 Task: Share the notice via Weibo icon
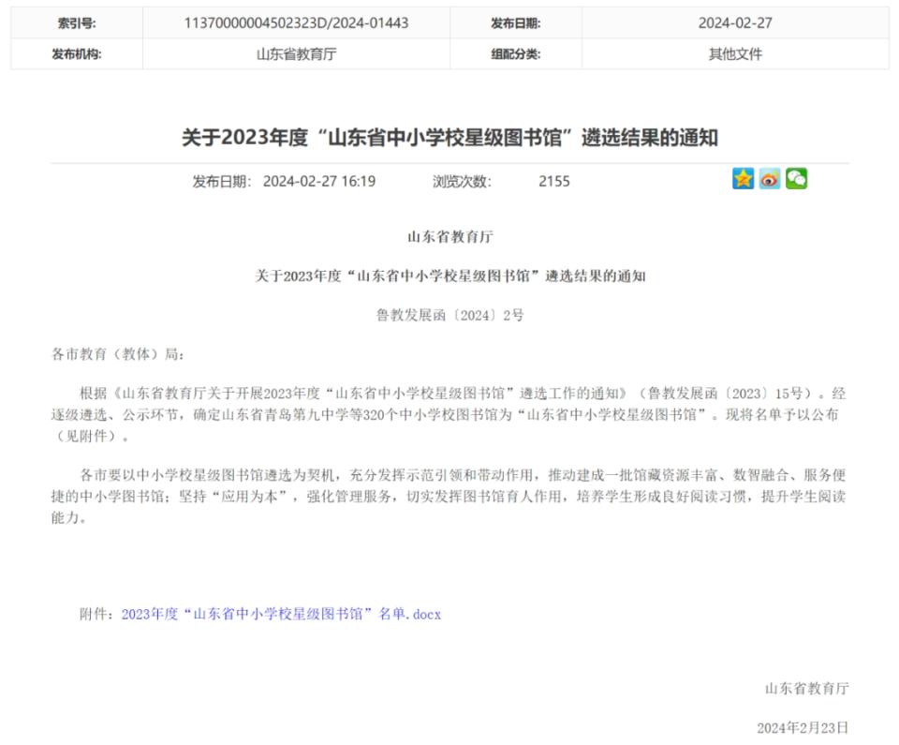coord(770,178)
